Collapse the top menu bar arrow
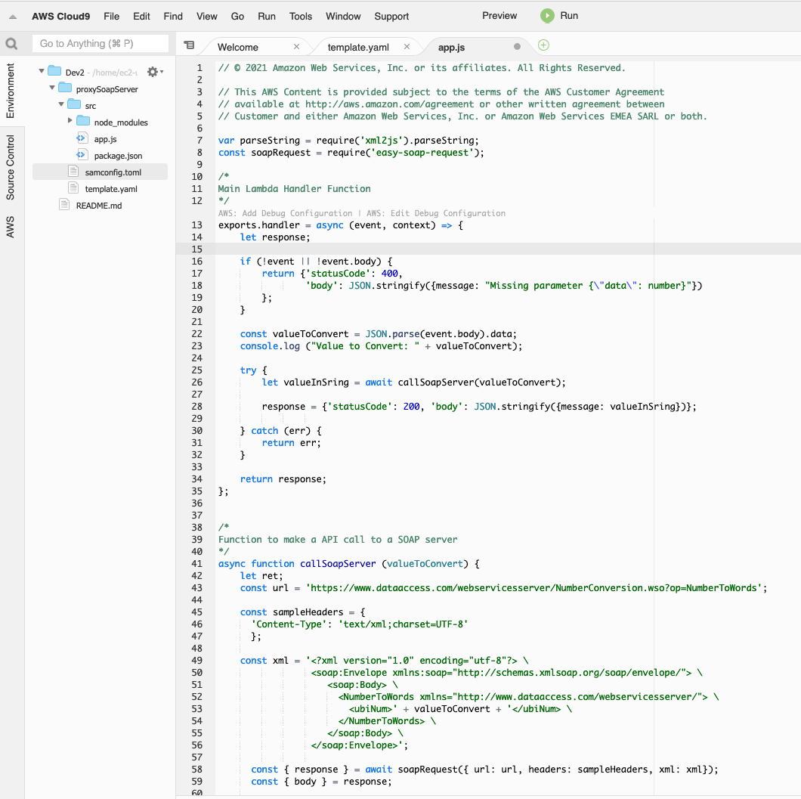Viewport: 801px width, 799px height. tap(13, 17)
